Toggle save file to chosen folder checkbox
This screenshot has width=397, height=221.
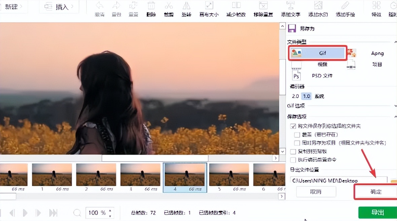tap(293, 126)
